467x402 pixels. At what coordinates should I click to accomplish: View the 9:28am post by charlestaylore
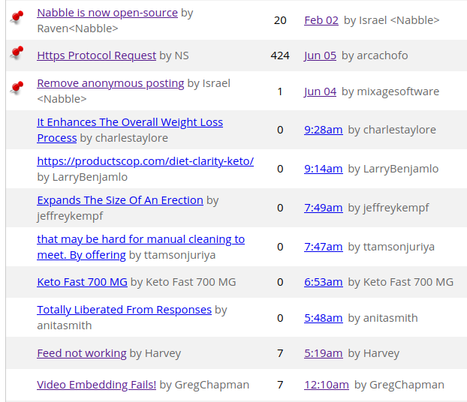click(323, 130)
